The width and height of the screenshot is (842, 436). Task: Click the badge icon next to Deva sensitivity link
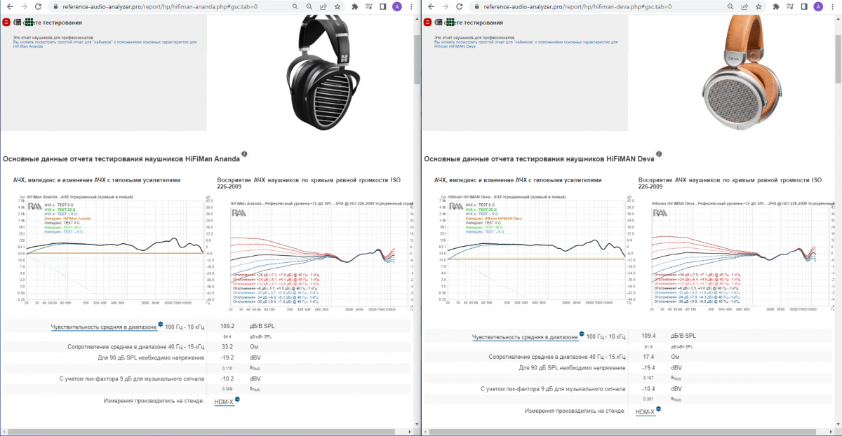tap(581, 334)
